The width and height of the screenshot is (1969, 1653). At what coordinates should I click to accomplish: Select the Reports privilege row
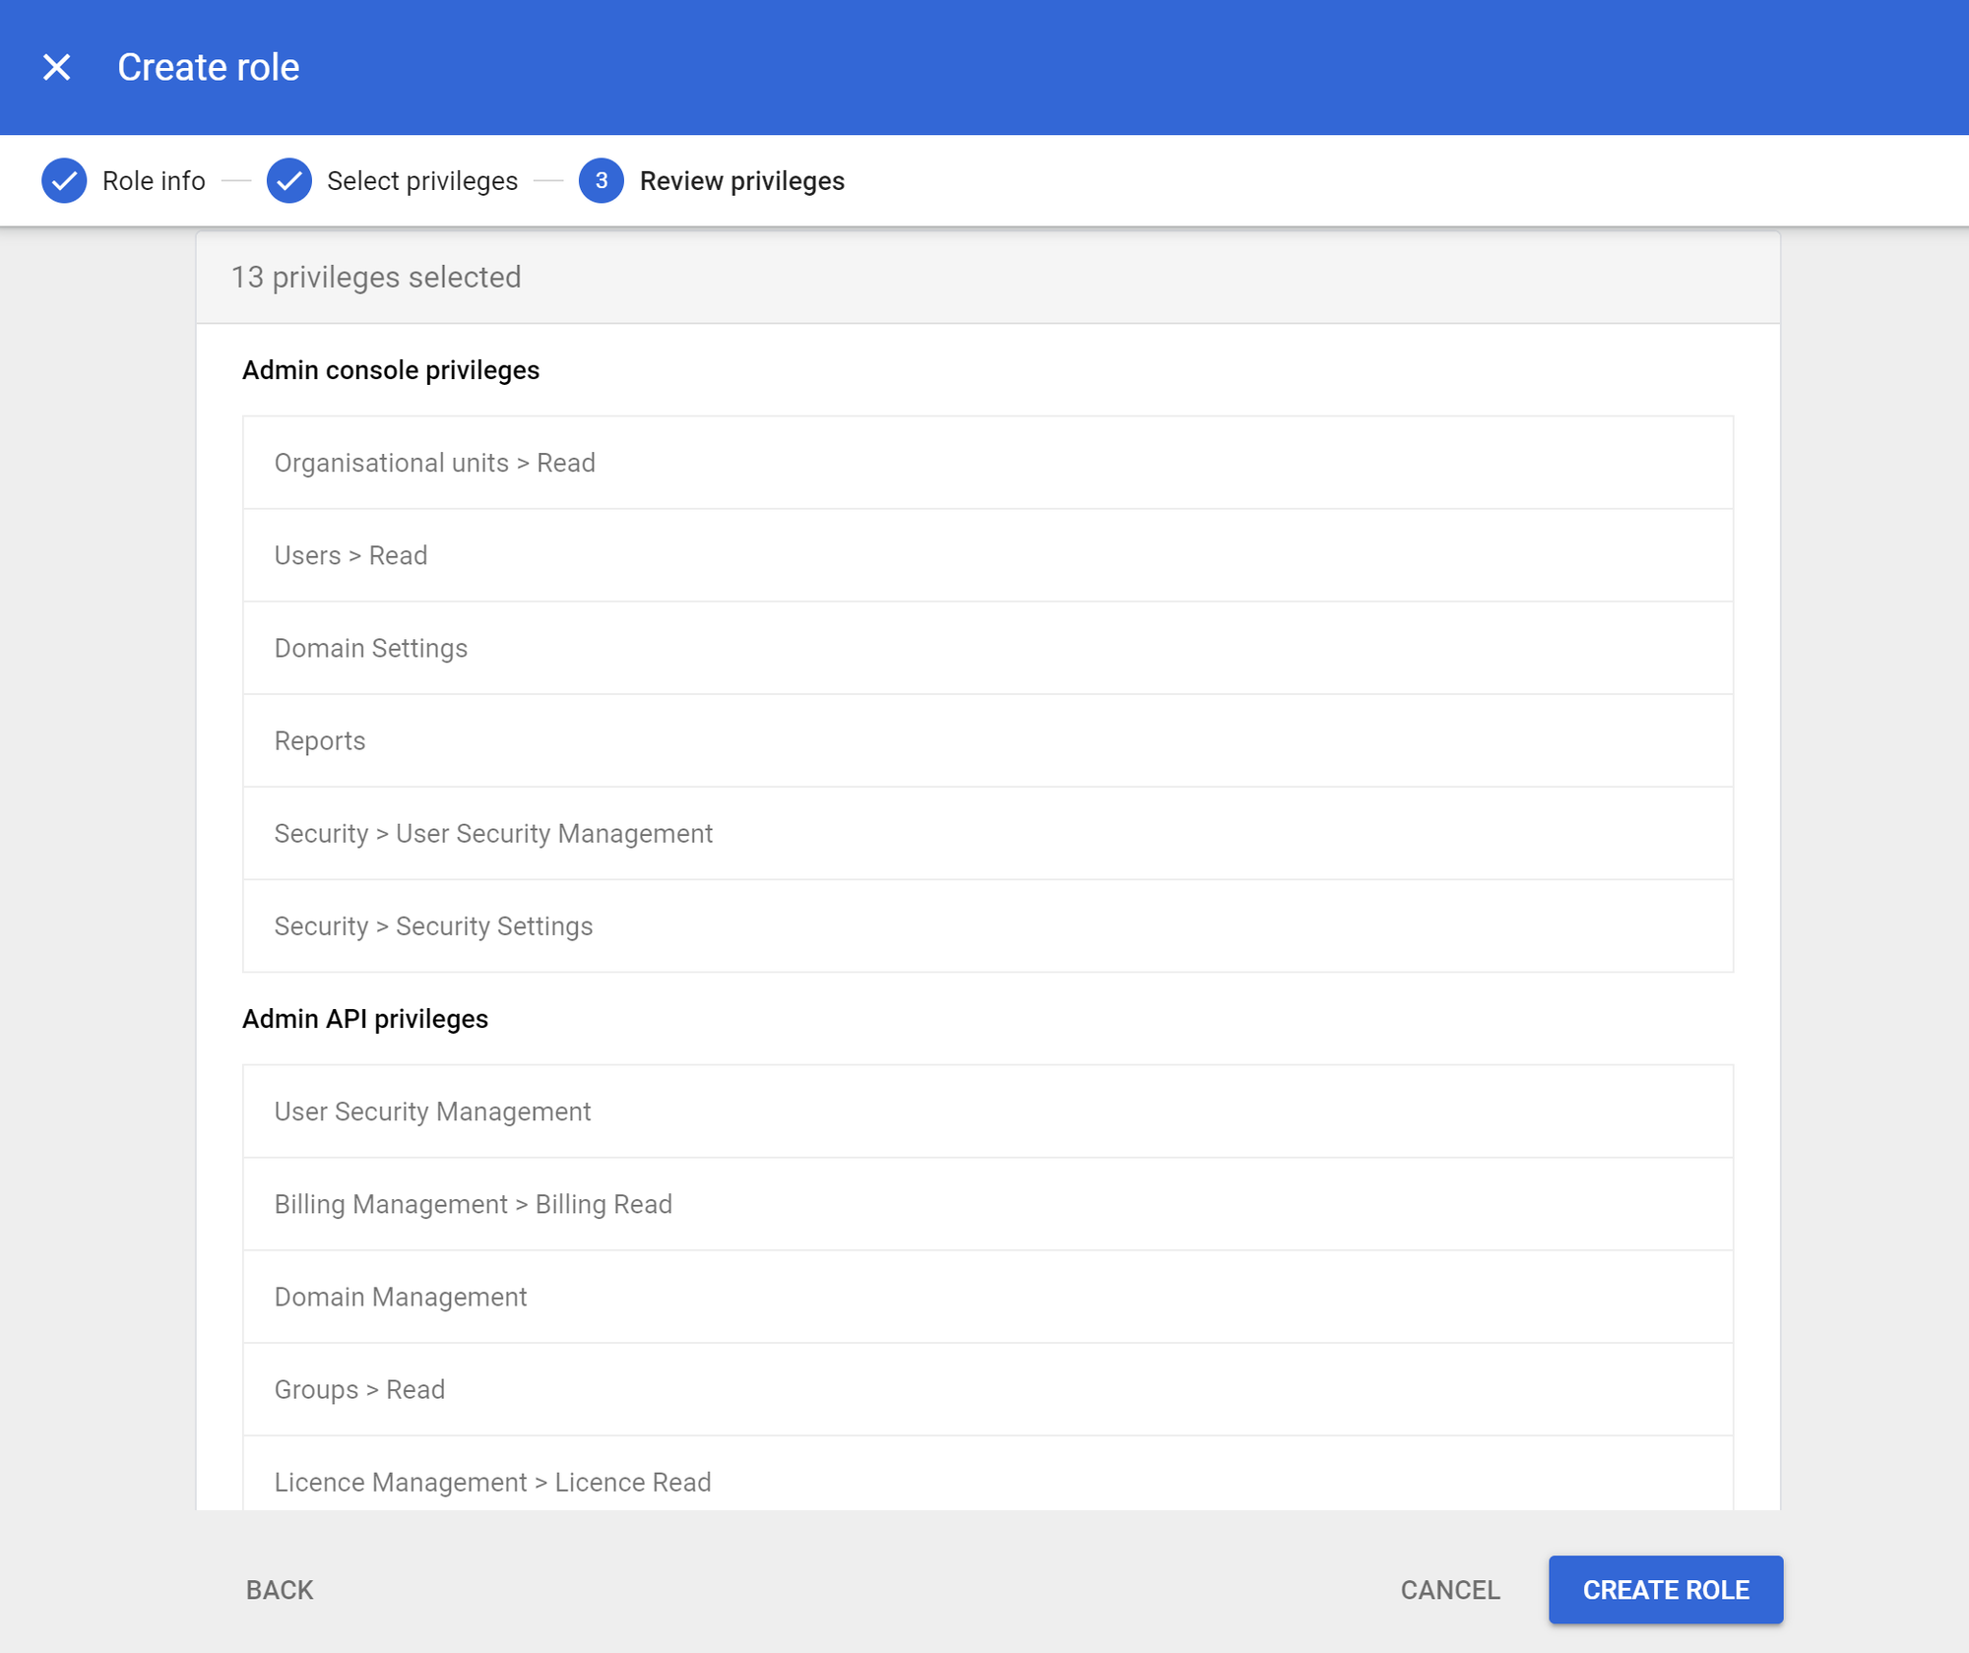point(986,740)
